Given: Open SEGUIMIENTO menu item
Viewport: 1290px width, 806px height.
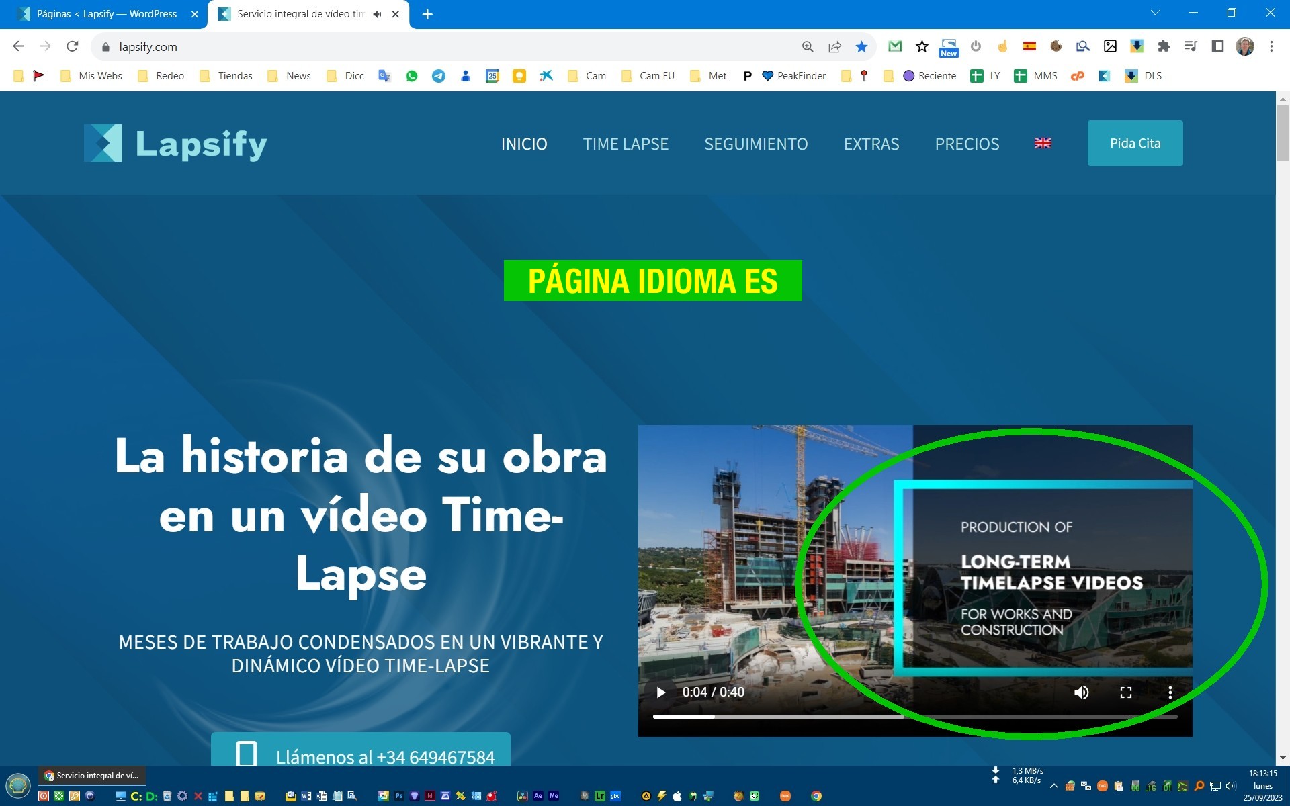Looking at the screenshot, I should coord(756,144).
